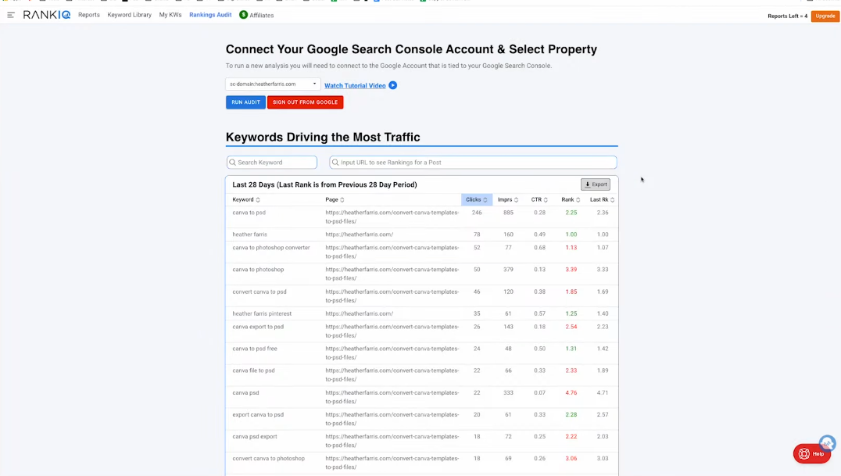Click the Last Rk column sort control
Image resolution: width=841 pixels, height=476 pixels.
pos(610,199)
